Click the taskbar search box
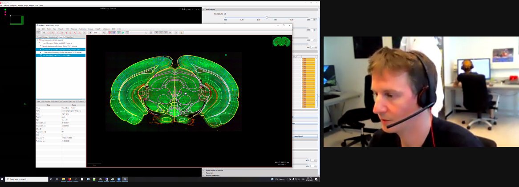Viewport: 519px width, 187px height. pos(26,179)
